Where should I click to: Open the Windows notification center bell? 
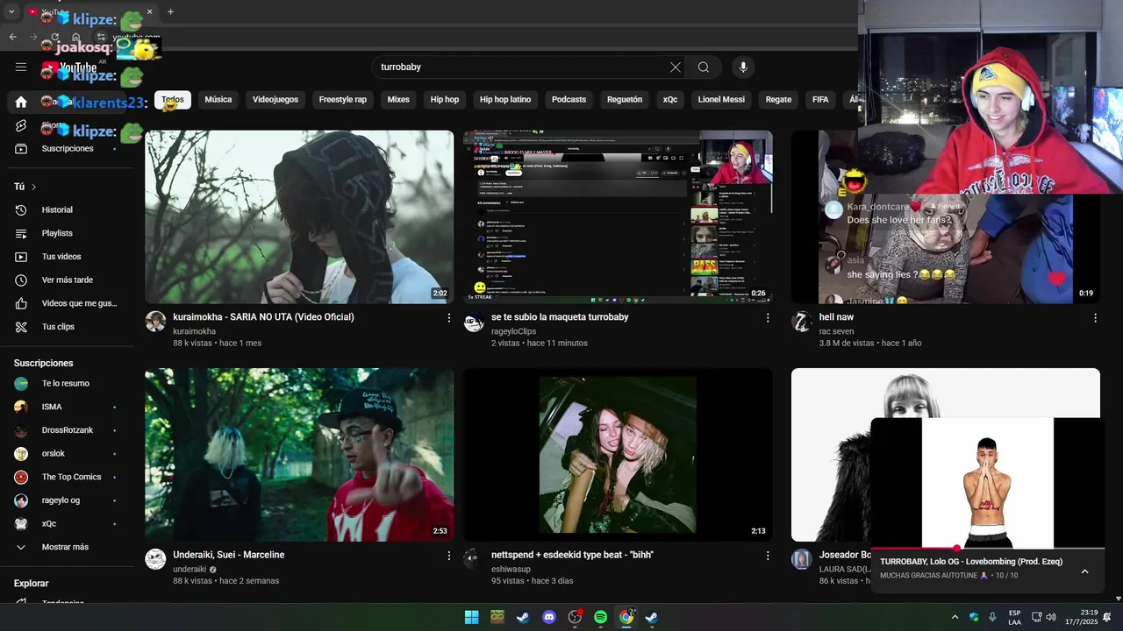[1106, 617]
